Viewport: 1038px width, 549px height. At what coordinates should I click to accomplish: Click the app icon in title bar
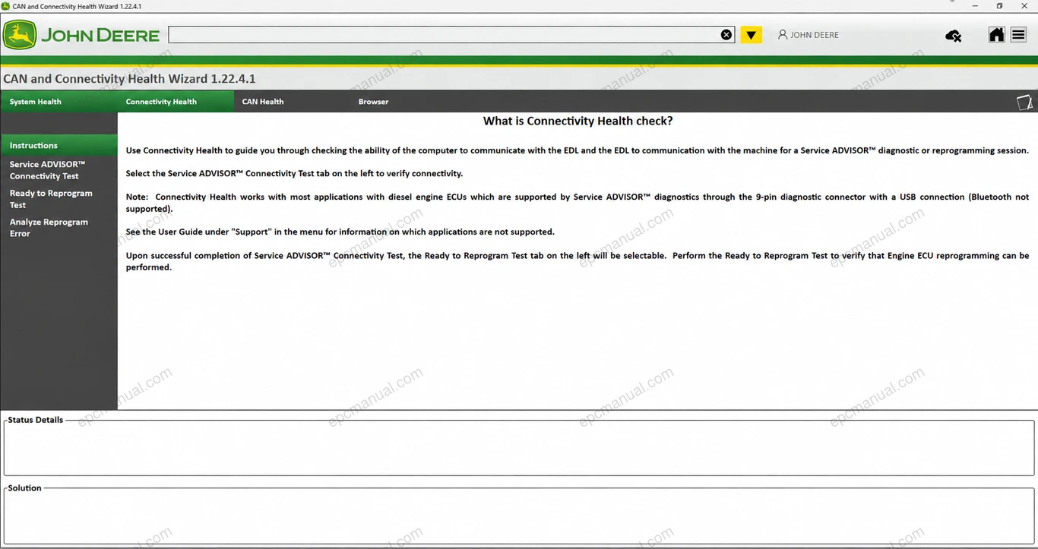(x=6, y=6)
